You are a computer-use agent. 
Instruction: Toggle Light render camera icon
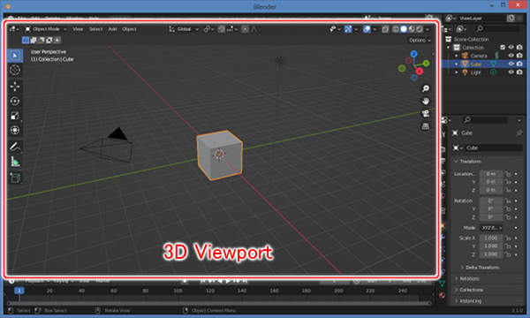(519, 72)
